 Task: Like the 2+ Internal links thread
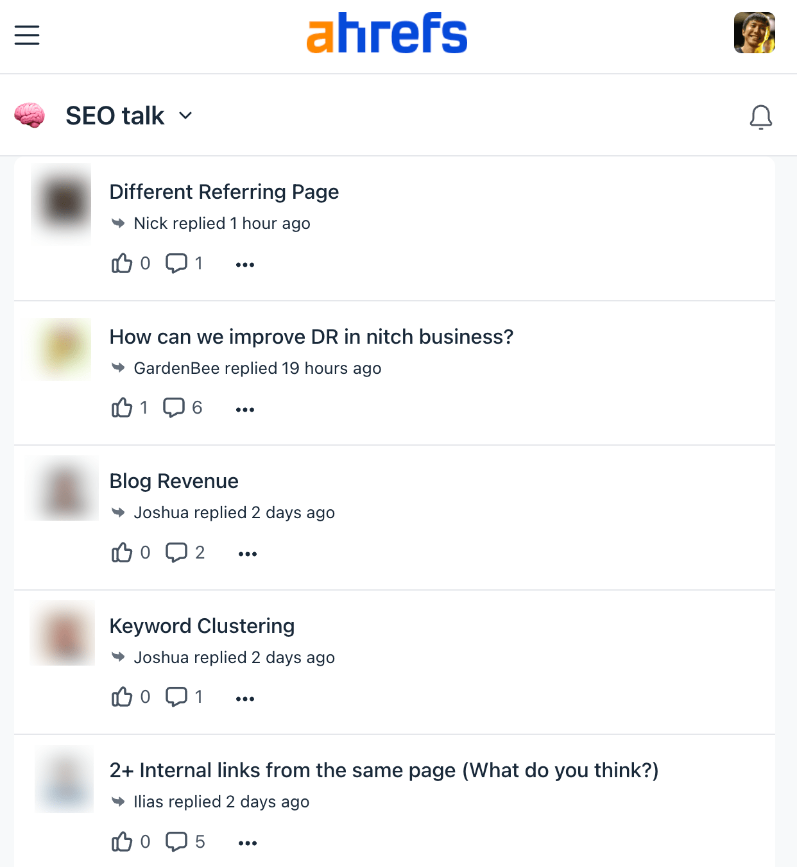pos(122,841)
